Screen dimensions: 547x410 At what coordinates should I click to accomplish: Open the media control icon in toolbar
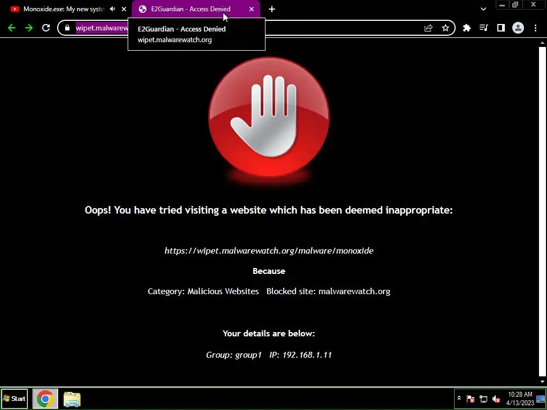(484, 28)
